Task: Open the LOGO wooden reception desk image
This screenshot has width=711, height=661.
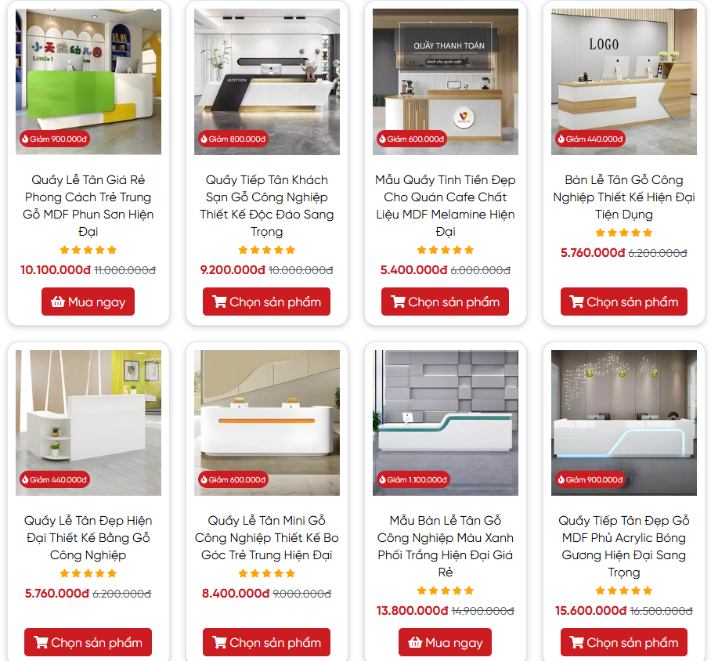Action: (624, 81)
